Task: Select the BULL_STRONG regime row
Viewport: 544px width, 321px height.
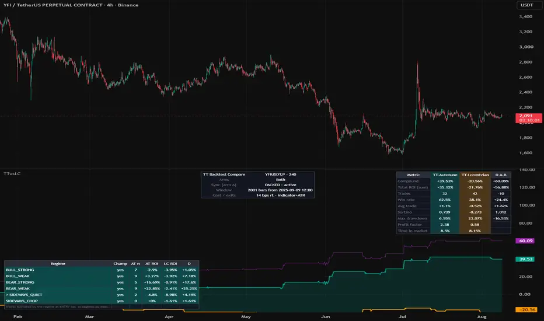Action: click(x=102, y=270)
